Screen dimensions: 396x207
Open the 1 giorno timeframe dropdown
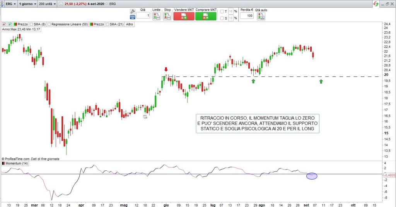click(x=27, y=3)
